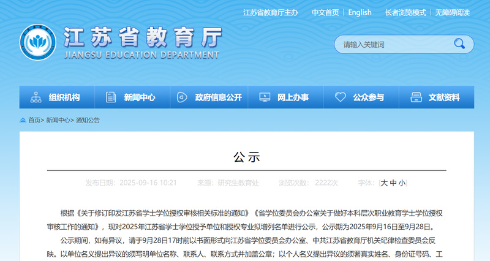Image resolution: width=490 pixels, height=261 pixels.
Task: Set font size to 小
Action: pos(402,183)
